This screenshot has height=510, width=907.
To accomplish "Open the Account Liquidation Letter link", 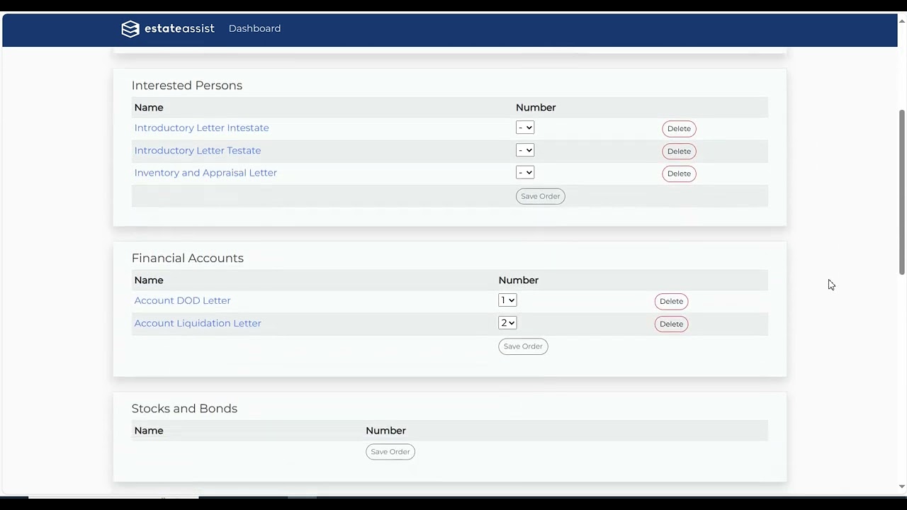I will pyautogui.click(x=198, y=324).
